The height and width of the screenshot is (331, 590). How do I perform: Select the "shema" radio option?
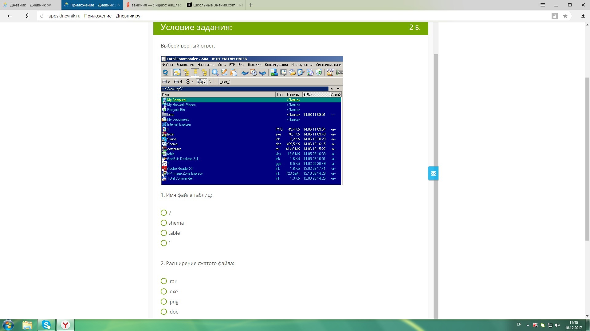pyautogui.click(x=164, y=223)
